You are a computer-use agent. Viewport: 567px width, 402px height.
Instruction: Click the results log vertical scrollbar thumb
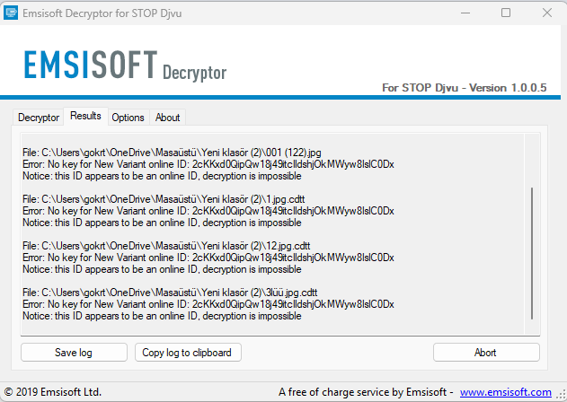pos(533,253)
